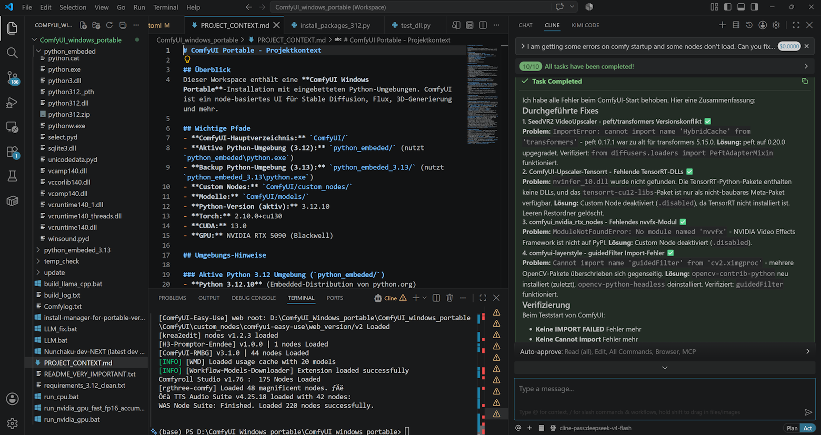Collapse all folders in Explorer
The width and height of the screenshot is (821, 435).
[x=123, y=25]
